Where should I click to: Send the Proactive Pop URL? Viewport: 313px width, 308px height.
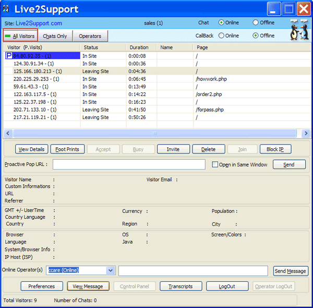click(x=289, y=164)
